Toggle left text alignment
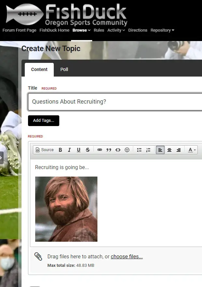 pyautogui.click(x=160, y=150)
